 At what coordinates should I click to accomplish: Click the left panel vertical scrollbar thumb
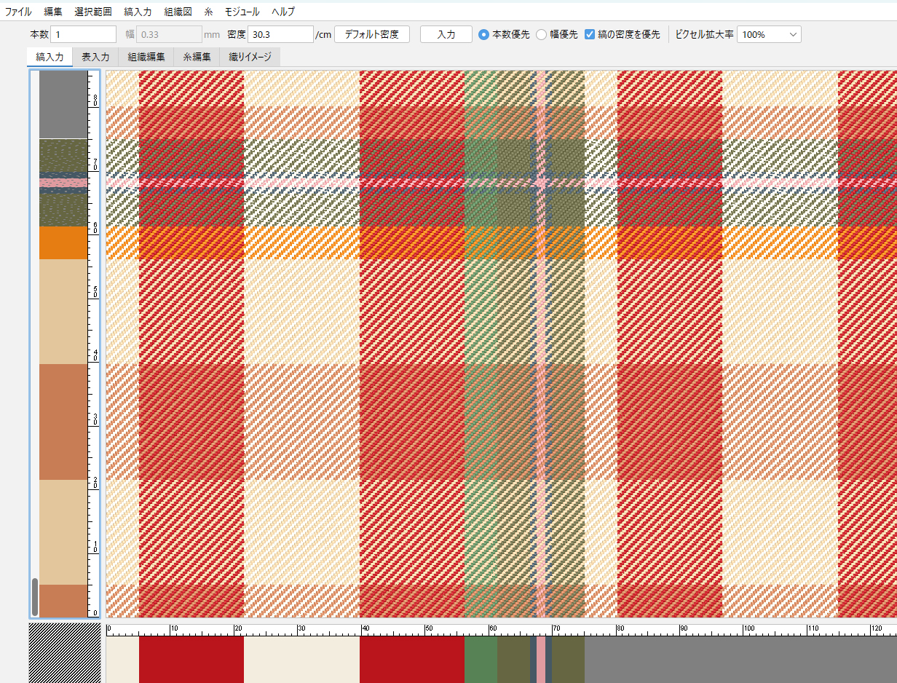(x=34, y=597)
